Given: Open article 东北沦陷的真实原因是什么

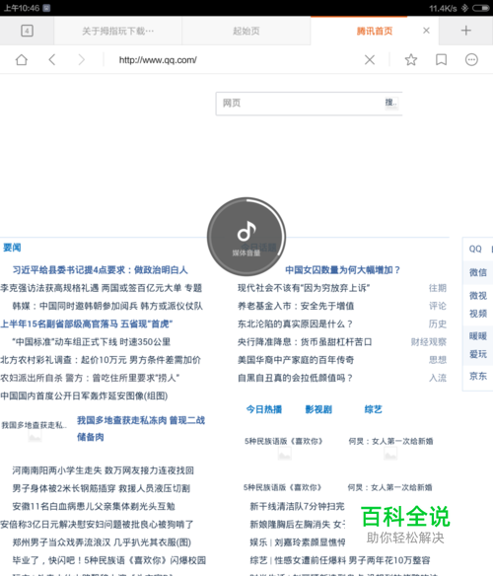Looking at the screenshot, I should click(x=295, y=324).
